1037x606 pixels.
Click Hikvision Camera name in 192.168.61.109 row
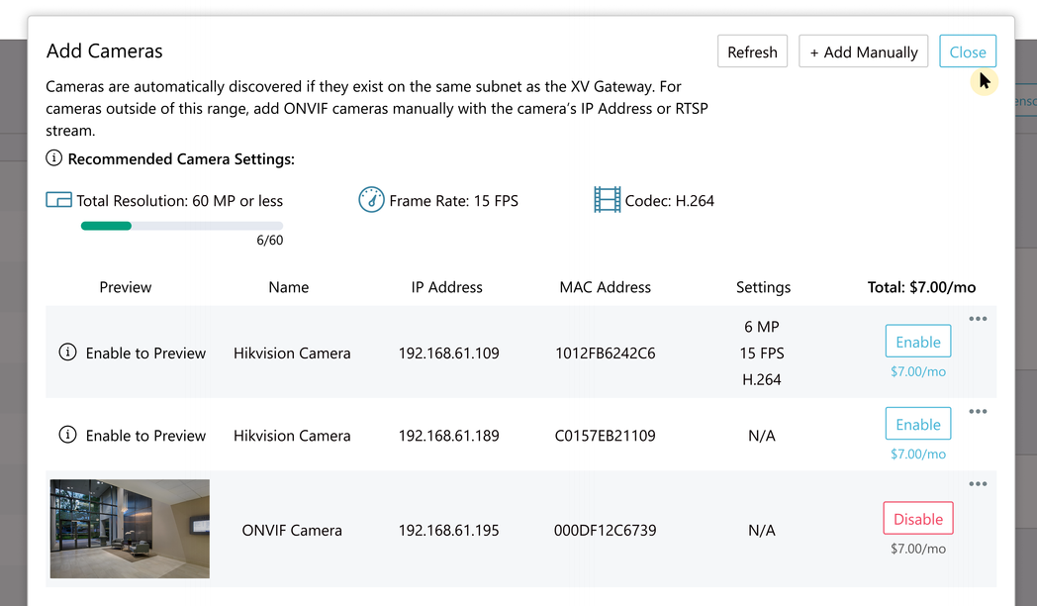tap(292, 353)
